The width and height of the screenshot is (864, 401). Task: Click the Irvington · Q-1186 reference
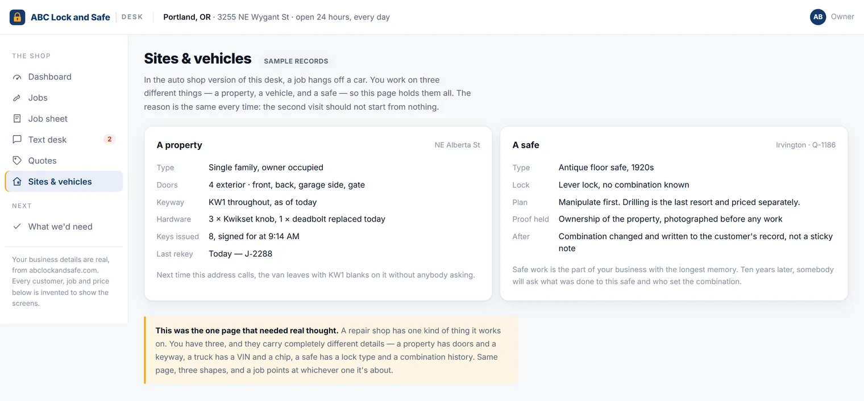805,145
